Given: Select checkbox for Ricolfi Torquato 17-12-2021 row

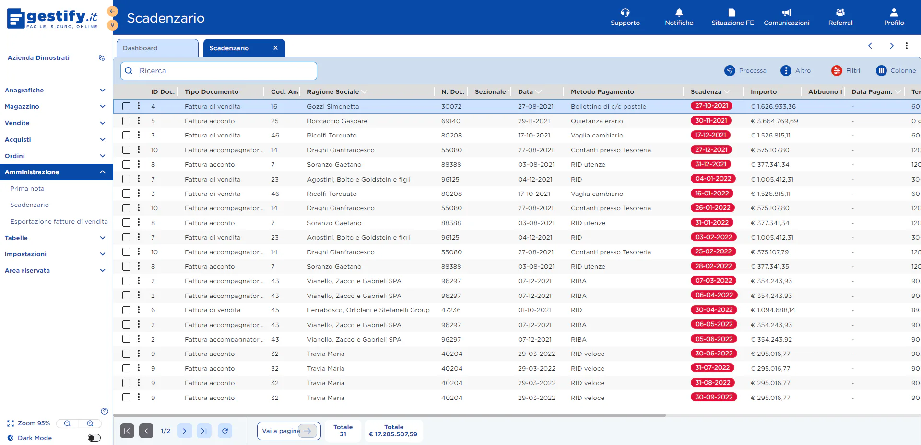Looking at the screenshot, I should pyautogui.click(x=126, y=136).
